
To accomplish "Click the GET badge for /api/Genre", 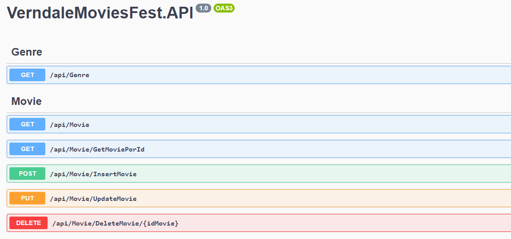I will 27,75.
